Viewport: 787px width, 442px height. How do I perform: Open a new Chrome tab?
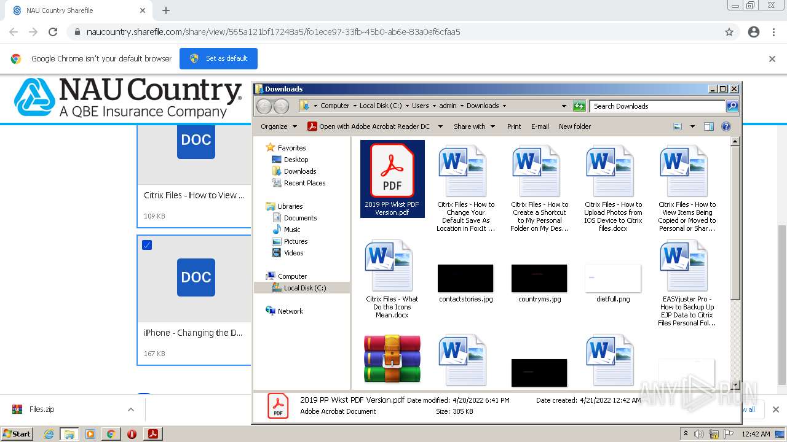point(166,10)
